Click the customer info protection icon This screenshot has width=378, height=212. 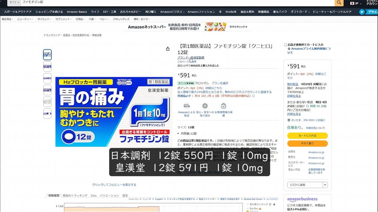click(x=223, y=106)
